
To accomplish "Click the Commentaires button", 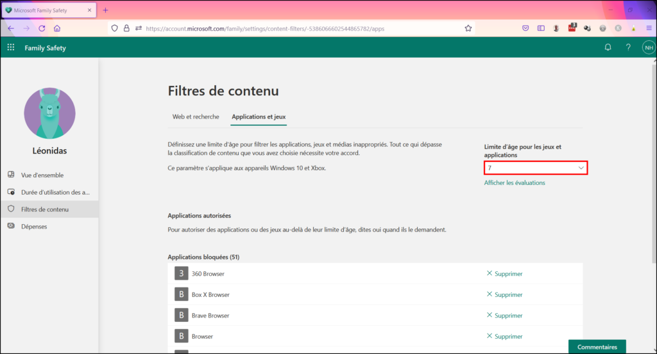I will (x=597, y=347).
